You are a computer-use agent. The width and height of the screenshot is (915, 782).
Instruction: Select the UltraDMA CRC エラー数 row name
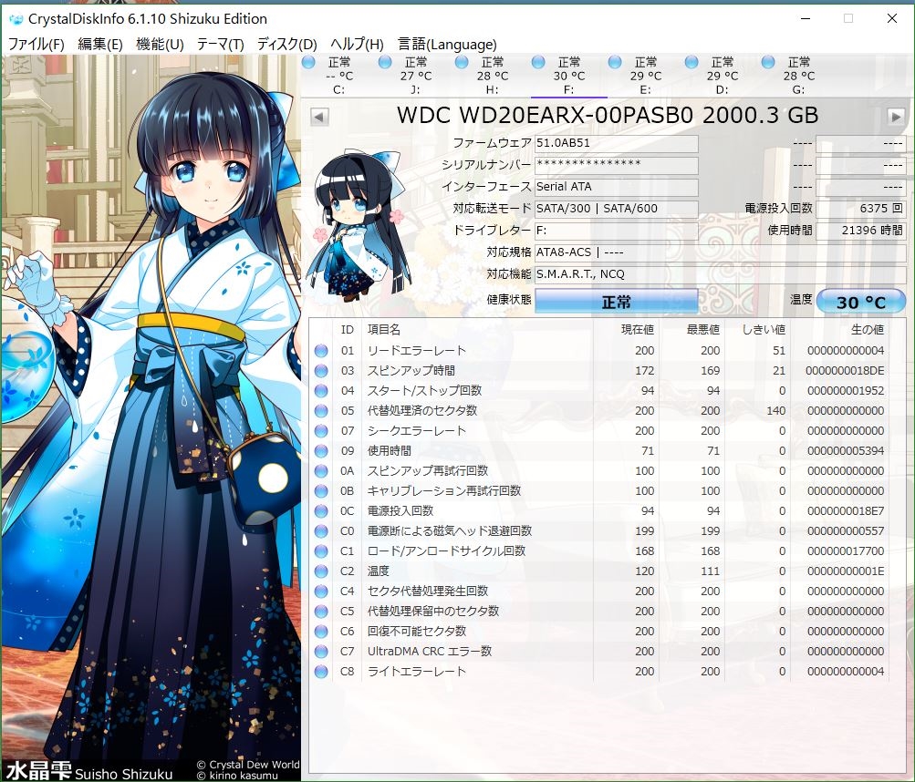tap(430, 652)
